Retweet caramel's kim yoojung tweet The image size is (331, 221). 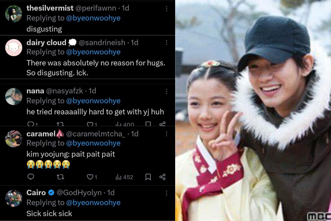point(60,177)
